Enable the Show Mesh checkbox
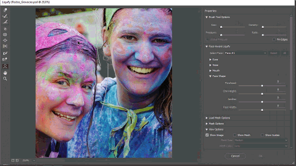Image resolution: width=296 pixels, height=166 pixels. tap(234, 135)
